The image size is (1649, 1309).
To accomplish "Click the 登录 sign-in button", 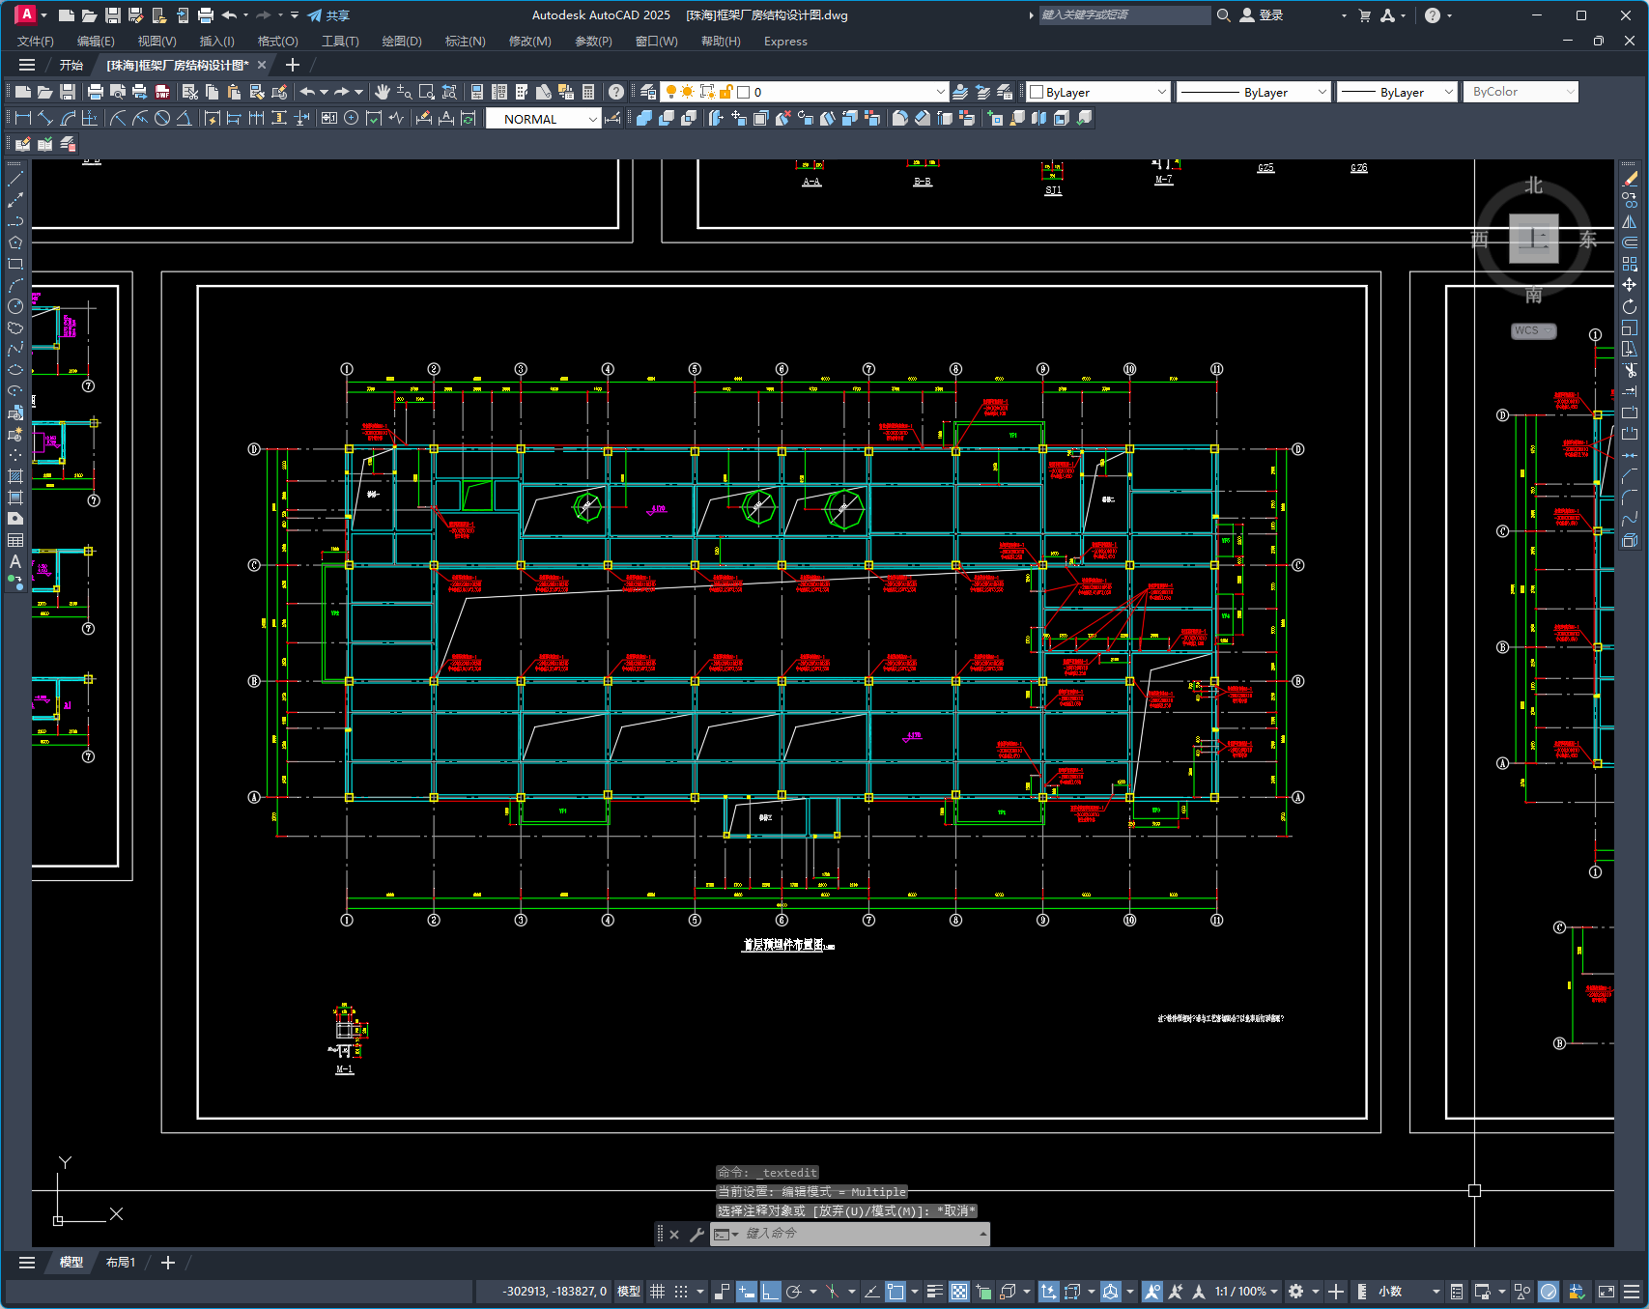I will (1262, 15).
